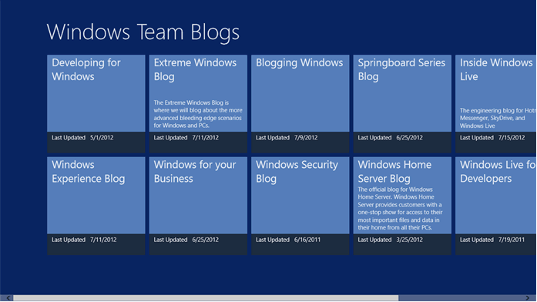This screenshot has width=537, height=302.
Task: Click Last Updated 6/16/2011 under Windows Security Blog
Action: (x=288, y=240)
